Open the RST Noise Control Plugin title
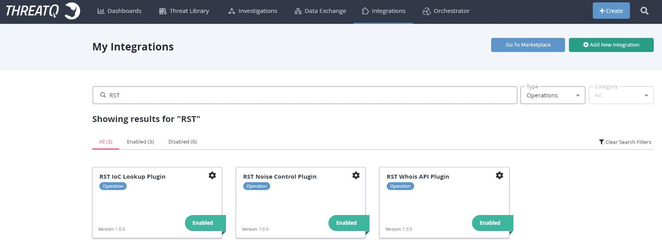Viewport: 662px width, 251px height. click(x=280, y=177)
